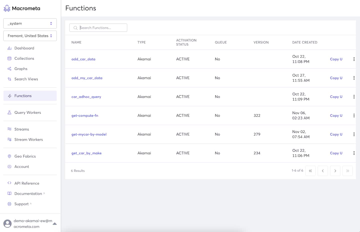Screen dimensions: 360x232
Task: Open the _system fabric dropdown
Action: (x=30, y=23)
